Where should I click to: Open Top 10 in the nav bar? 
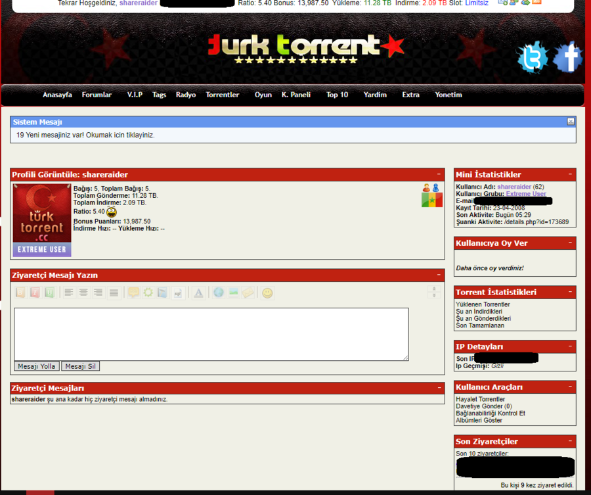(x=337, y=95)
